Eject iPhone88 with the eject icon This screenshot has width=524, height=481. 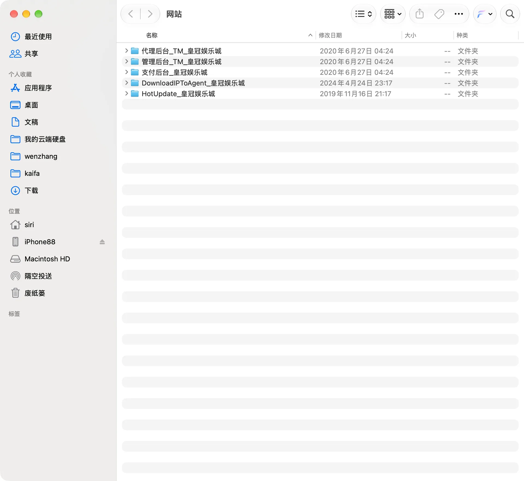pyautogui.click(x=102, y=242)
